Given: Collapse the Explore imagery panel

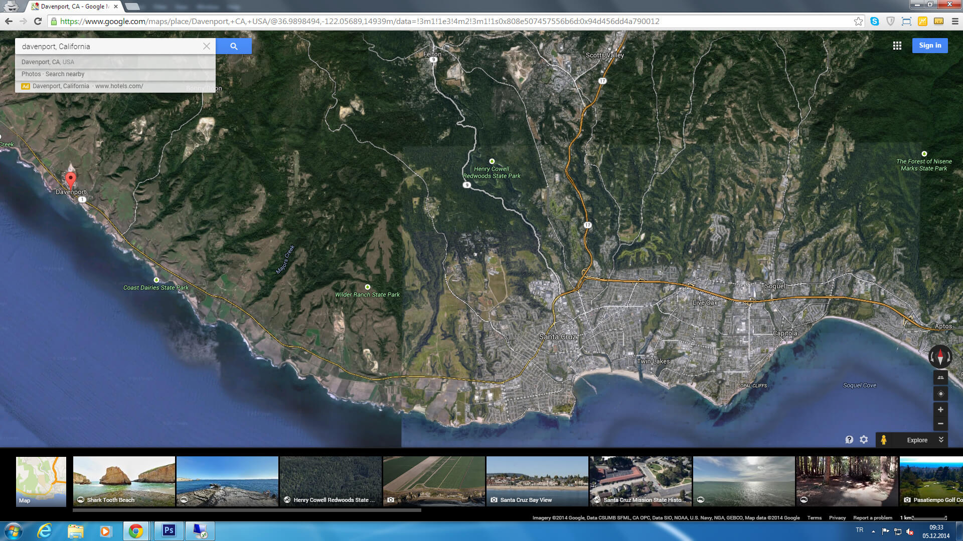Looking at the screenshot, I should tap(941, 439).
